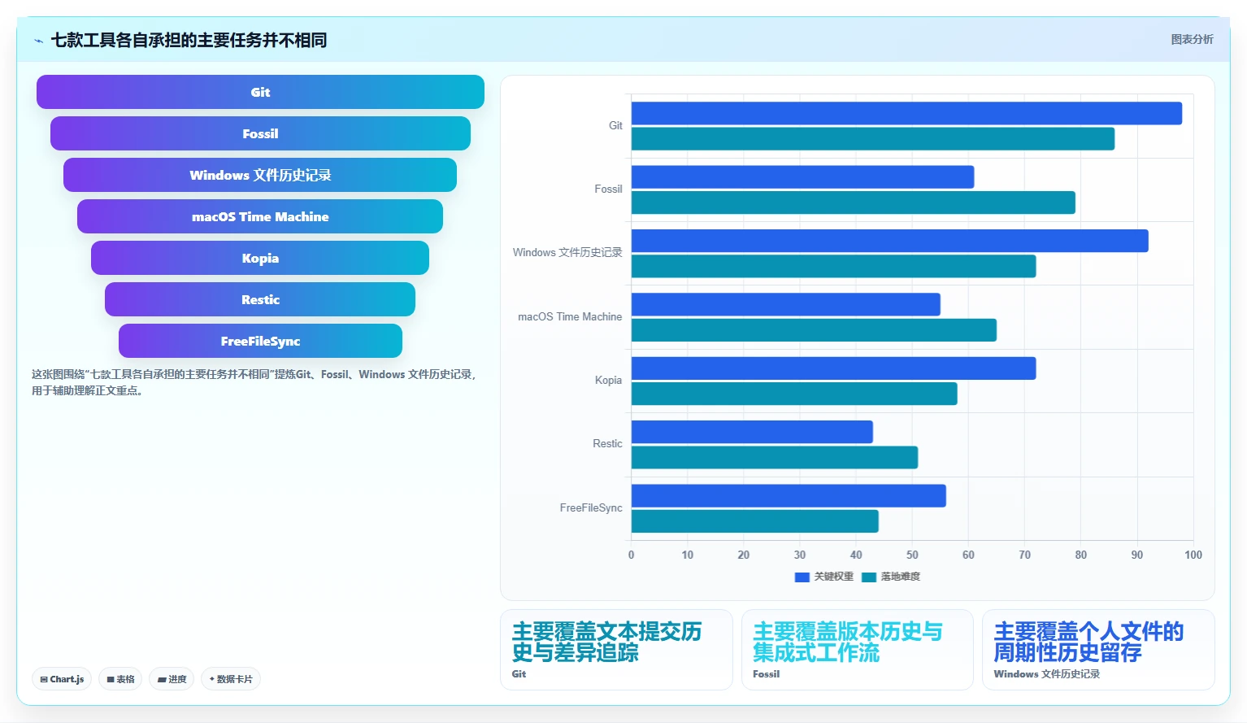Click the 表格 tag chip
The image size is (1247, 723).
[x=120, y=679]
